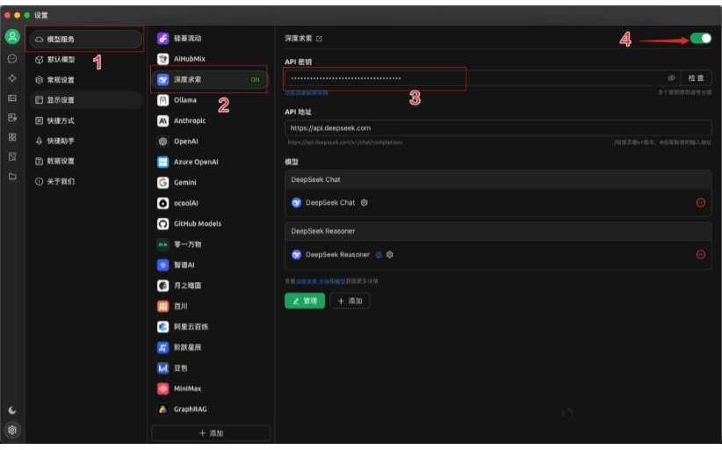Viewport: 722px width, 450px height.
Task: Open the chat assistant sidebar icon
Action: click(12, 59)
